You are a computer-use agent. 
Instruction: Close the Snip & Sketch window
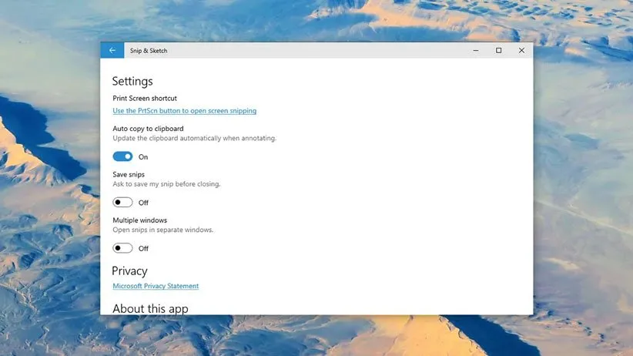(521, 51)
